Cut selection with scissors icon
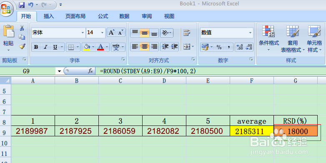 pos(22,28)
